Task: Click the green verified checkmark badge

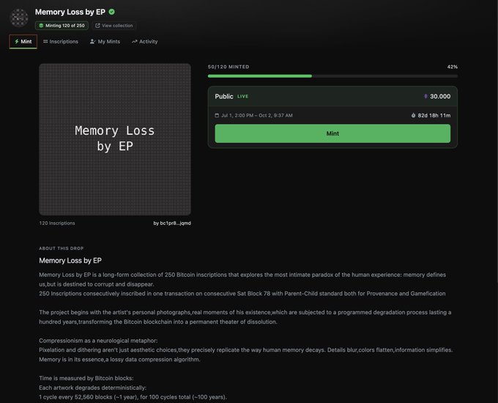Action: [112, 12]
